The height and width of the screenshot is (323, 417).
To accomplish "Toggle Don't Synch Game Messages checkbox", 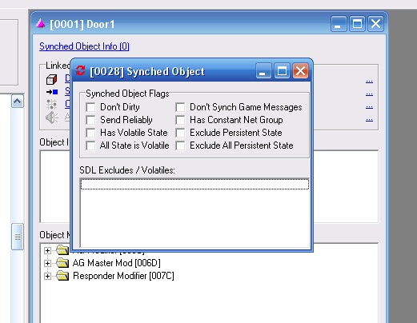I will click(180, 107).
